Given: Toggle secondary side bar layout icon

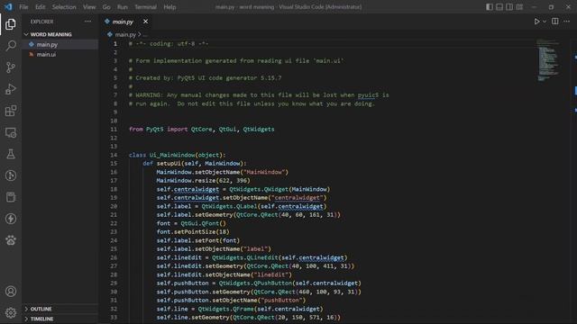Looking at the screenshot, I should [509, 6].
